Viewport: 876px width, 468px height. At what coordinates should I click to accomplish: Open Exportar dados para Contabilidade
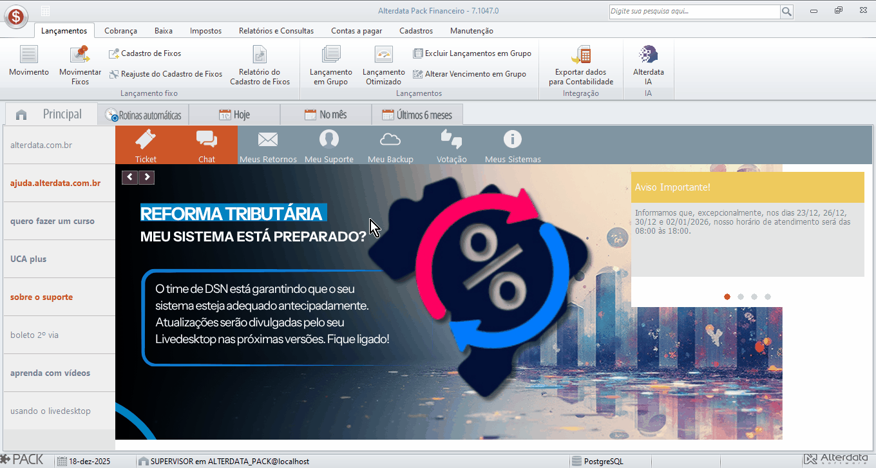(581, 65)
